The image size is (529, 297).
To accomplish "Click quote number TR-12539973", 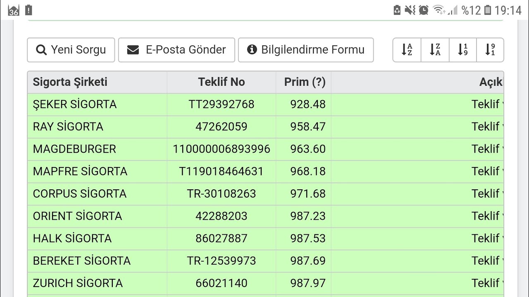I will click(x=222, y=260).
